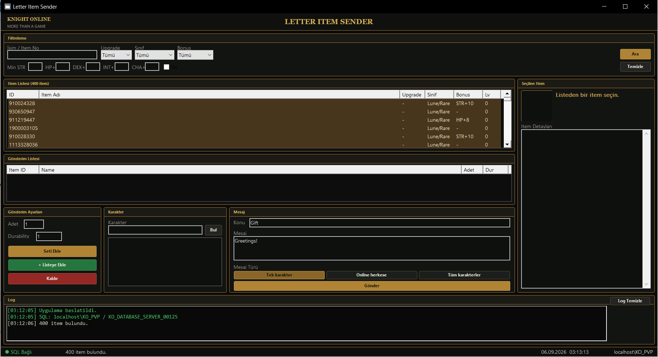Select item row 911219447
658x357 pixels.
click(x=254, y=120)
